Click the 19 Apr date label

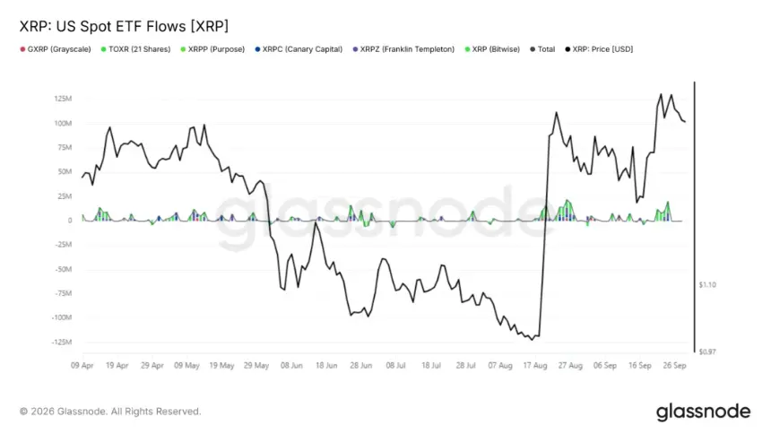pyautogui.click(x=117, y=366)
